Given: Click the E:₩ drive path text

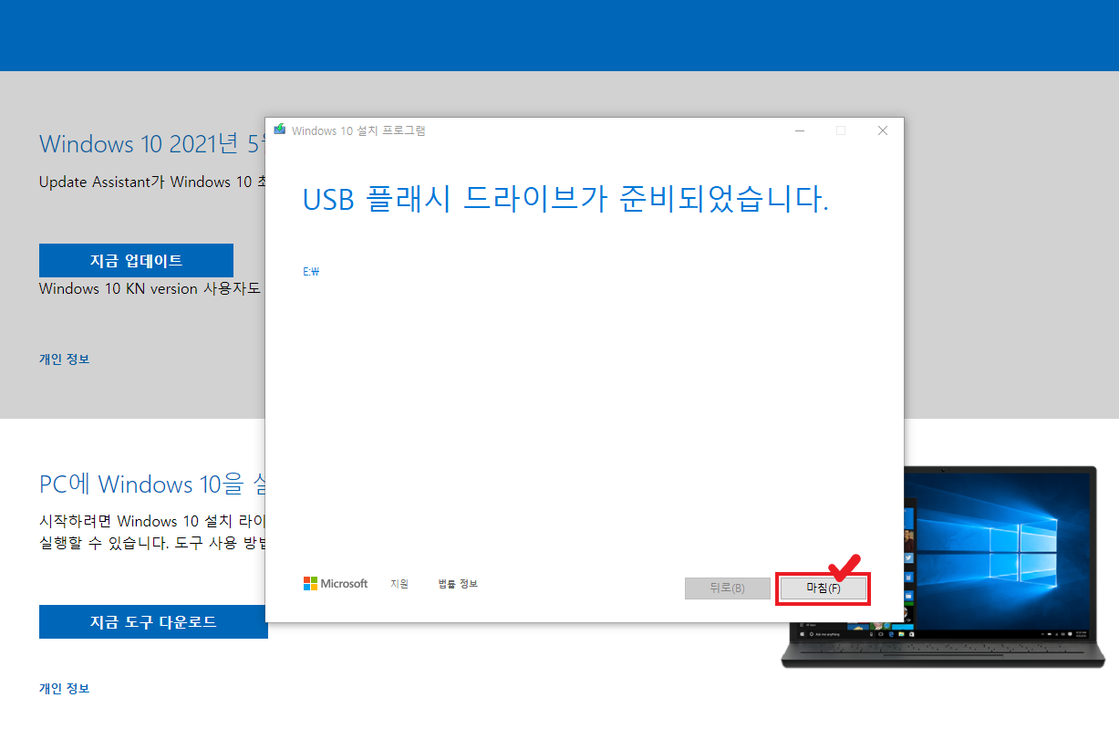Looking at the screenshot, I should pyautogui.click(x=311, y=271).
